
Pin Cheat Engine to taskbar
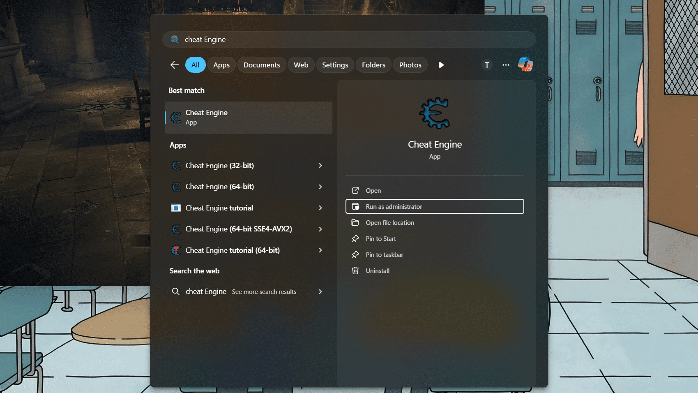[x=435, y=255]
